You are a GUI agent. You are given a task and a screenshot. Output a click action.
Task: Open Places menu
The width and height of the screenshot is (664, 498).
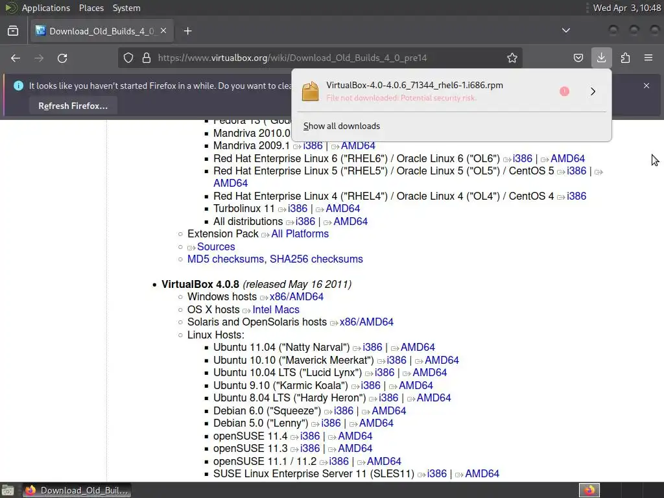pyautogui.click(x=91, y=8)
